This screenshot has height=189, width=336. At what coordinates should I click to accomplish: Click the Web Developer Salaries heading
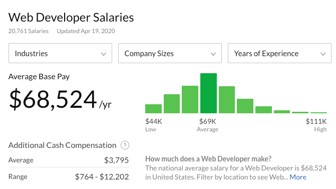point(71,18)
